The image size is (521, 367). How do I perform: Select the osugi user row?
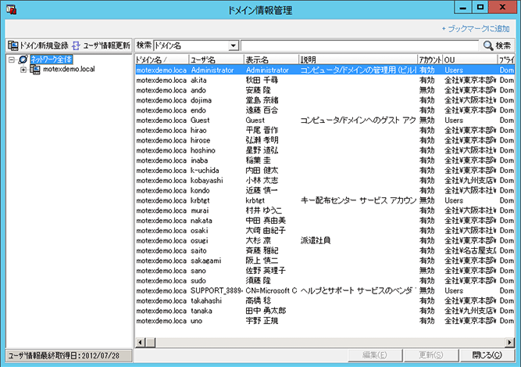click(x=325, y=240)
